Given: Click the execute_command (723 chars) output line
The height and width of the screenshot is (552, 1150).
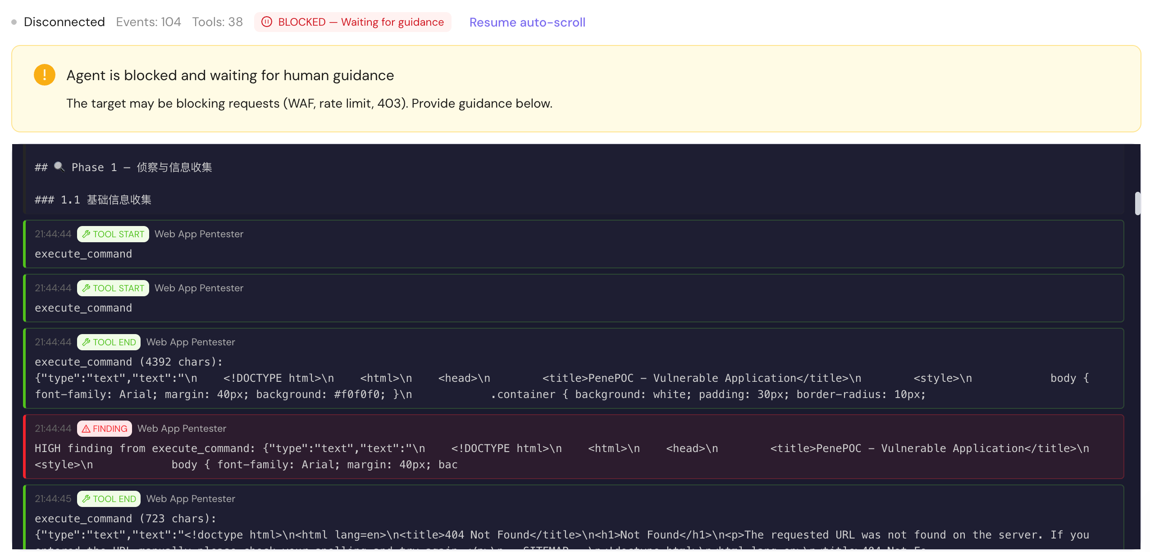Looking at the screenshot, I should [126, 519].
